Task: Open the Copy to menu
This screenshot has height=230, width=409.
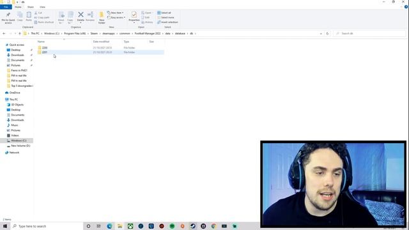Action: [x=70, y=17]
